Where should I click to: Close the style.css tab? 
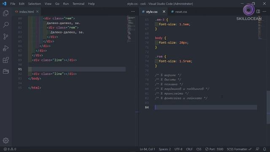(164, 11)
